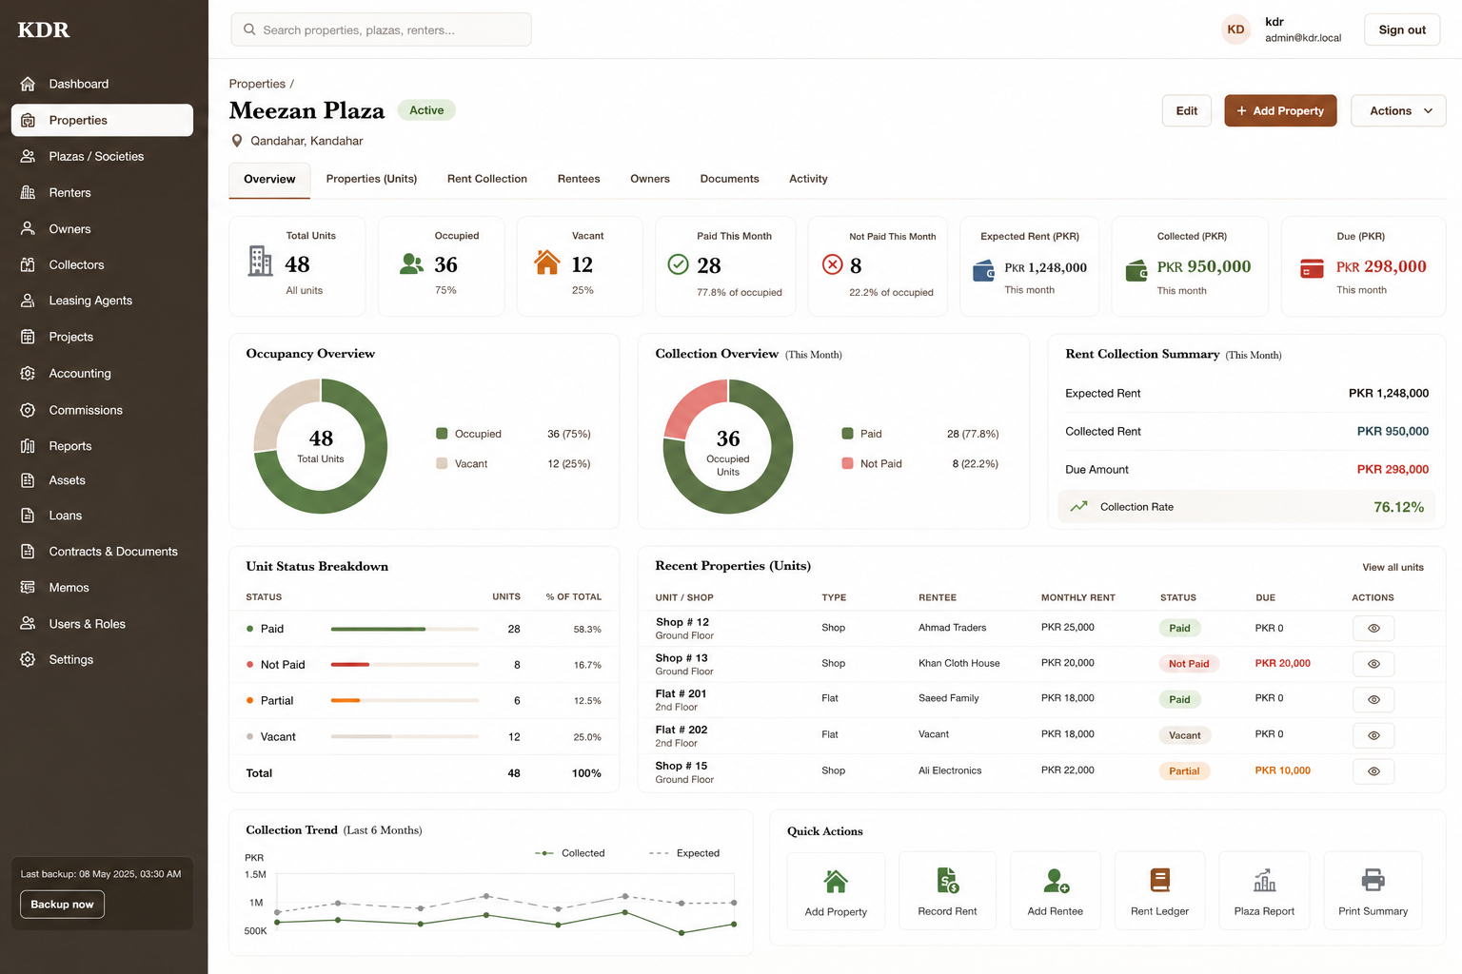Open the Rent Collection tab
This screenshot has width=1462, height=974.
487,179
